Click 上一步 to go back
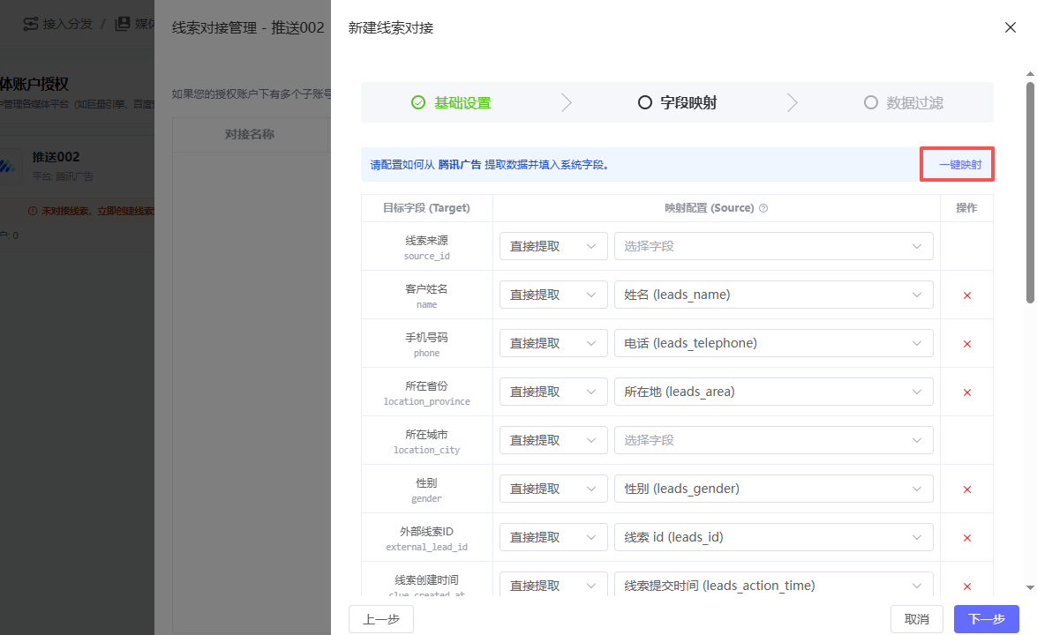The height and width of the screenshot is (635, 1037). [x=380, y=619]
